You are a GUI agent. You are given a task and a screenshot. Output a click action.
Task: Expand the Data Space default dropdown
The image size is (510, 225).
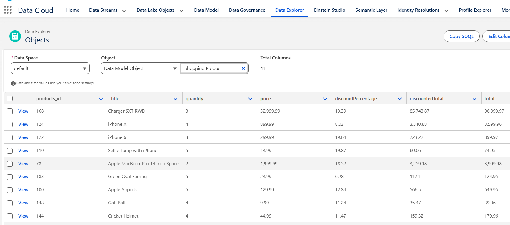click(x=50, y=68)
